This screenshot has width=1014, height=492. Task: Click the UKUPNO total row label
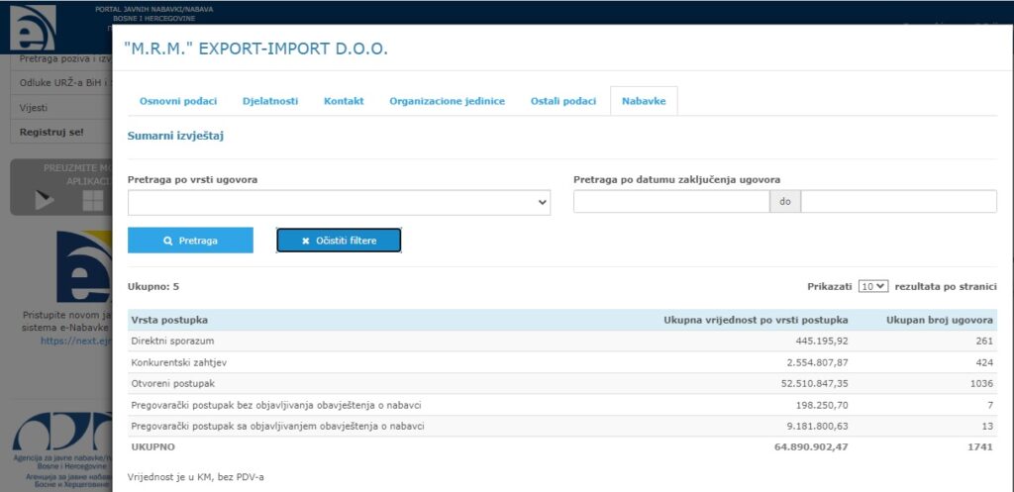152,446
